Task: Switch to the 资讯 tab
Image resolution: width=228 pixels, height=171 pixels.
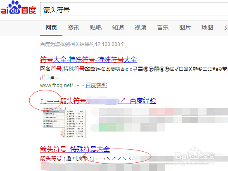Action: point(74,28)
